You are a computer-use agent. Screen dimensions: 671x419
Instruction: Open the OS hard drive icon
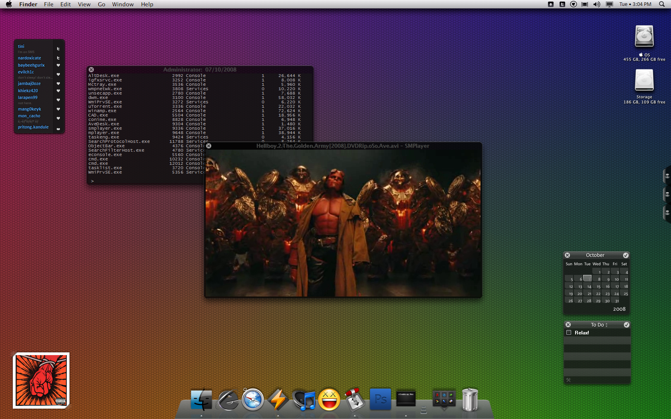pyautogui.click(x=644, y=37)
